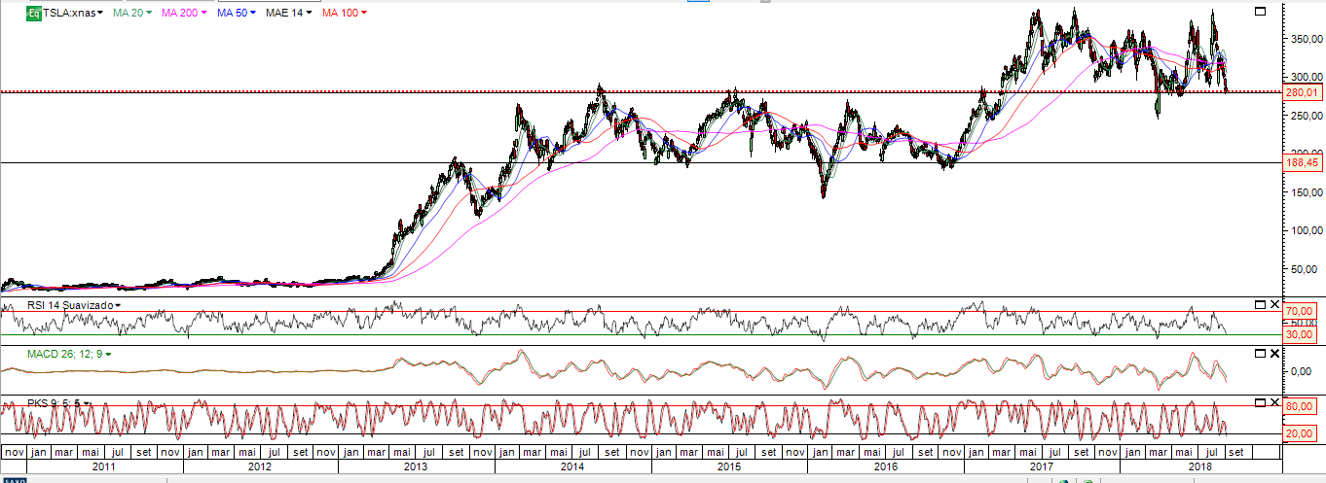Open the MA 20 indicator dropdown

tap(149, 15)
